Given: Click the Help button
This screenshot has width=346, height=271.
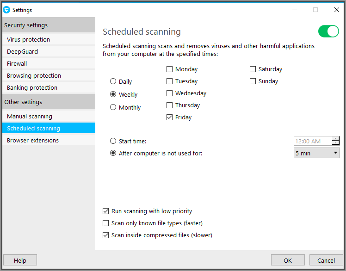Looking at the screenshot, I should [x=20, y=260].
